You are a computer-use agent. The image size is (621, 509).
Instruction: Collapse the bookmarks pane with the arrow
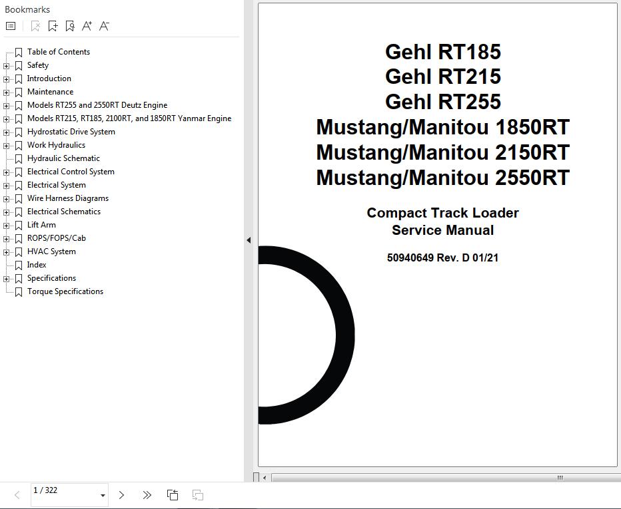click(249, 240)
